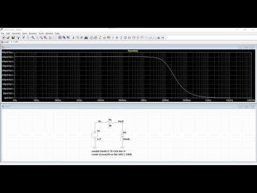The width and height of the screenshot is (257, 193).
Task: Click the 1k resistor value
Action: 110,125
